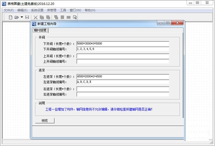Click the Save floppy disk icon
215x146 pixels.
[27, 18]
